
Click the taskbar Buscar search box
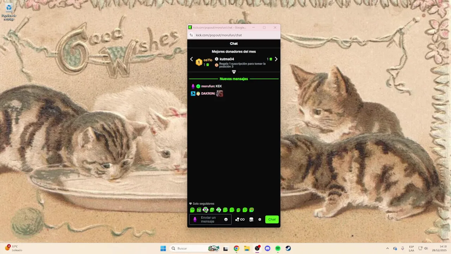click(x=195, y=248)
